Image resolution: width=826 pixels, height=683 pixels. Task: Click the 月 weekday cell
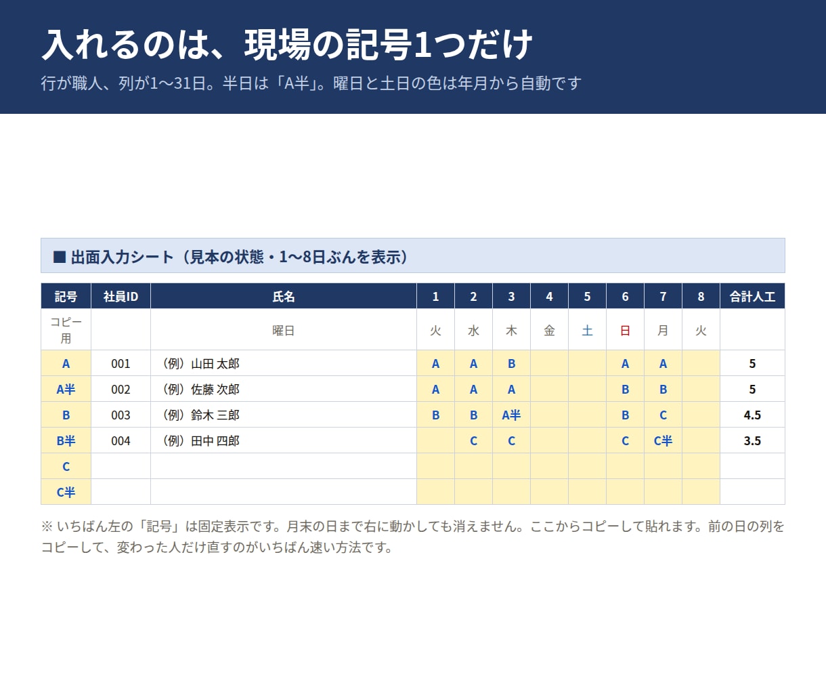[x=663, y=330]
